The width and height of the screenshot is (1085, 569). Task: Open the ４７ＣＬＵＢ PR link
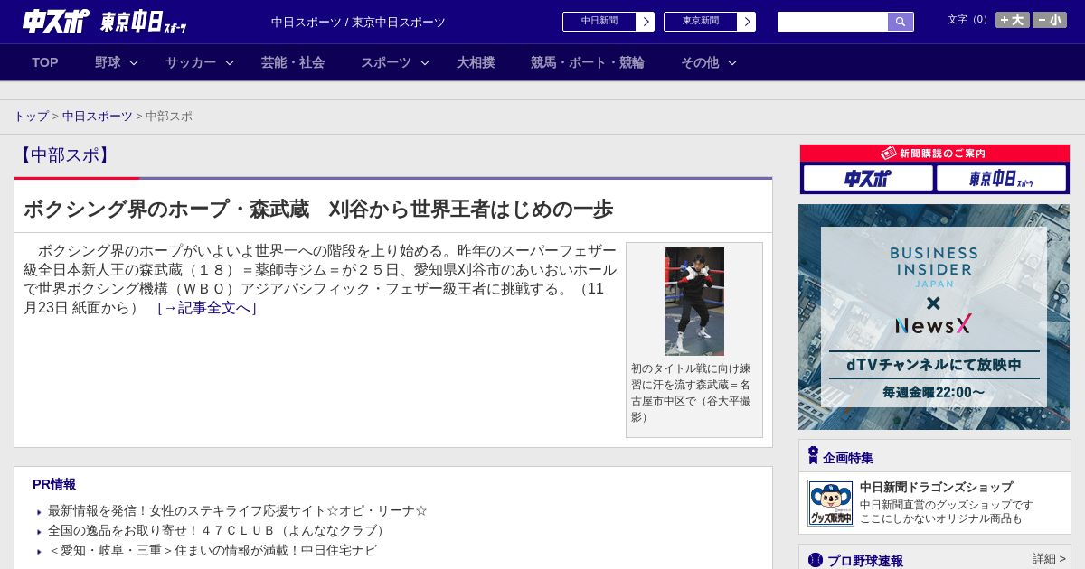[219, 531]
